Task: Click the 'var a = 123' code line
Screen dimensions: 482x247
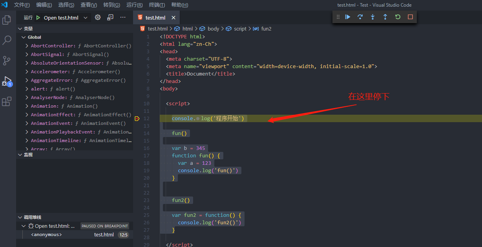Action: tap(194, 163)
